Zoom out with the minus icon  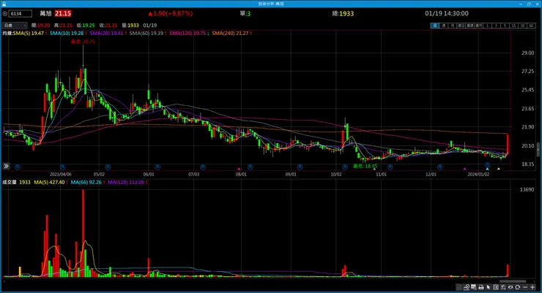coord(525,287)
